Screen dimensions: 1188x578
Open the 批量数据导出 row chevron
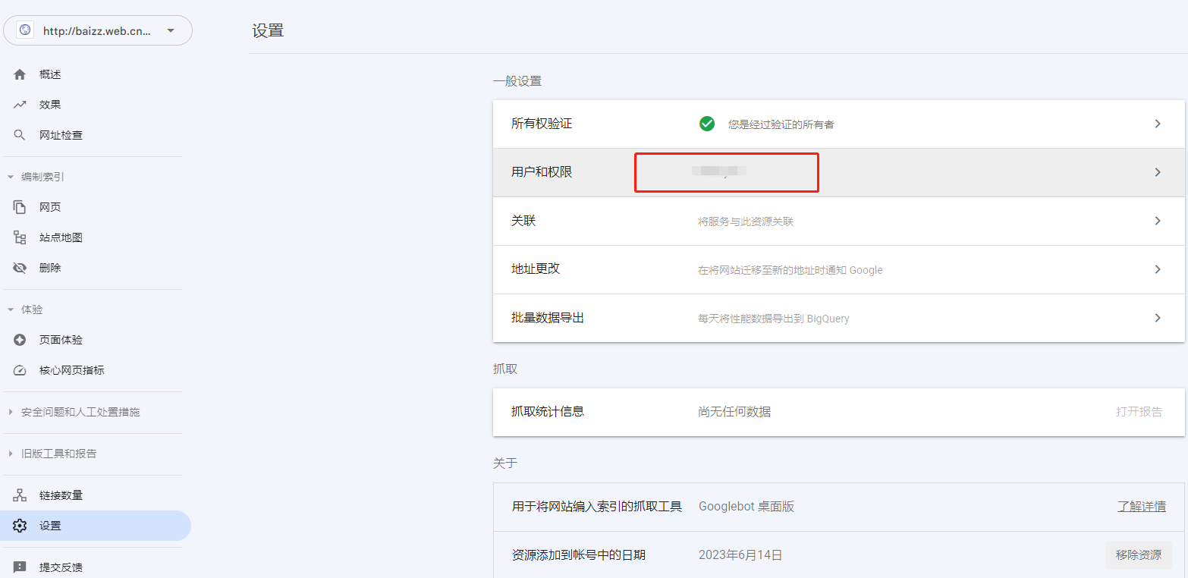point(1158,318)
